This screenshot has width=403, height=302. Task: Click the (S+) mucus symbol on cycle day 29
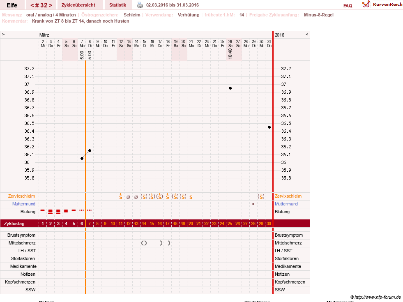[261, 196]
